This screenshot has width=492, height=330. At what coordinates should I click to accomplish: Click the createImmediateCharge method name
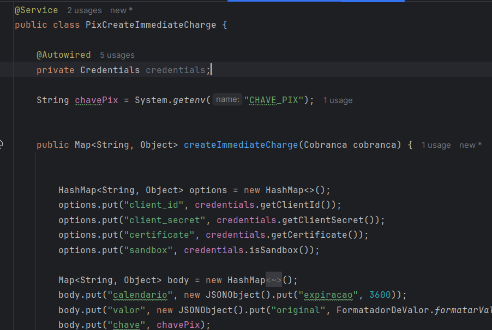pyautogui.click(x=241, y=145)
